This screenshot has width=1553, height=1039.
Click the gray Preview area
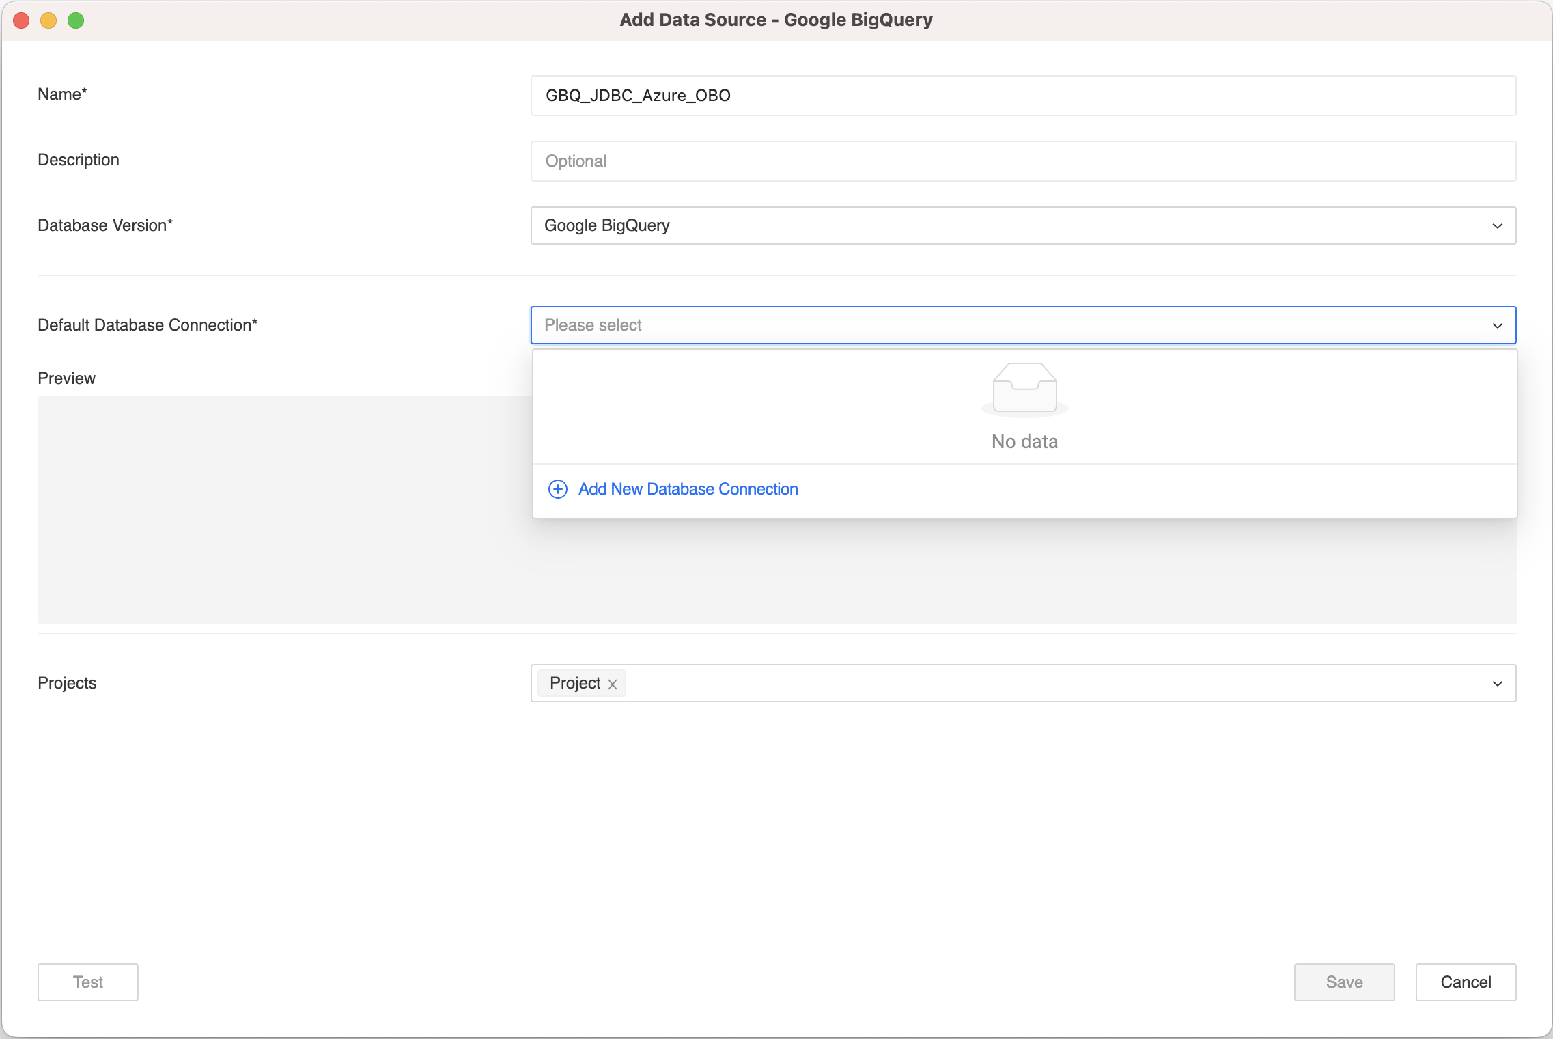pos(283,509)
